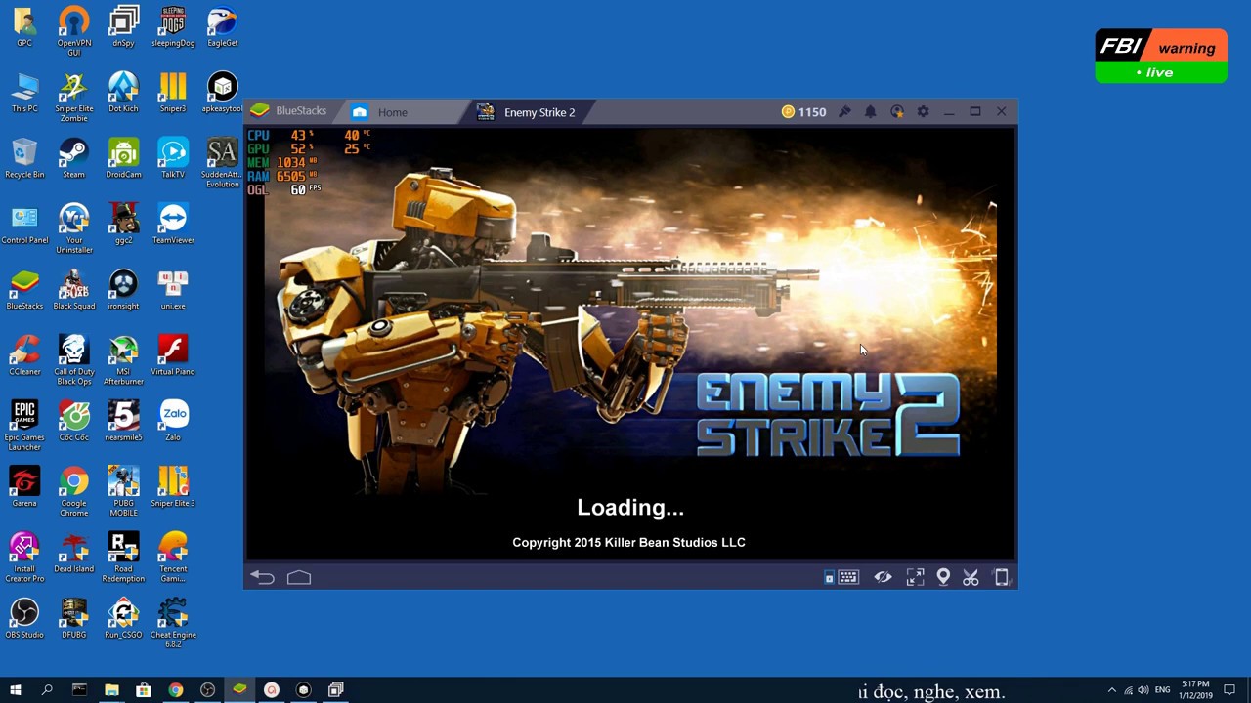Open dnSpy desktop shortcut

coord(123,27)
